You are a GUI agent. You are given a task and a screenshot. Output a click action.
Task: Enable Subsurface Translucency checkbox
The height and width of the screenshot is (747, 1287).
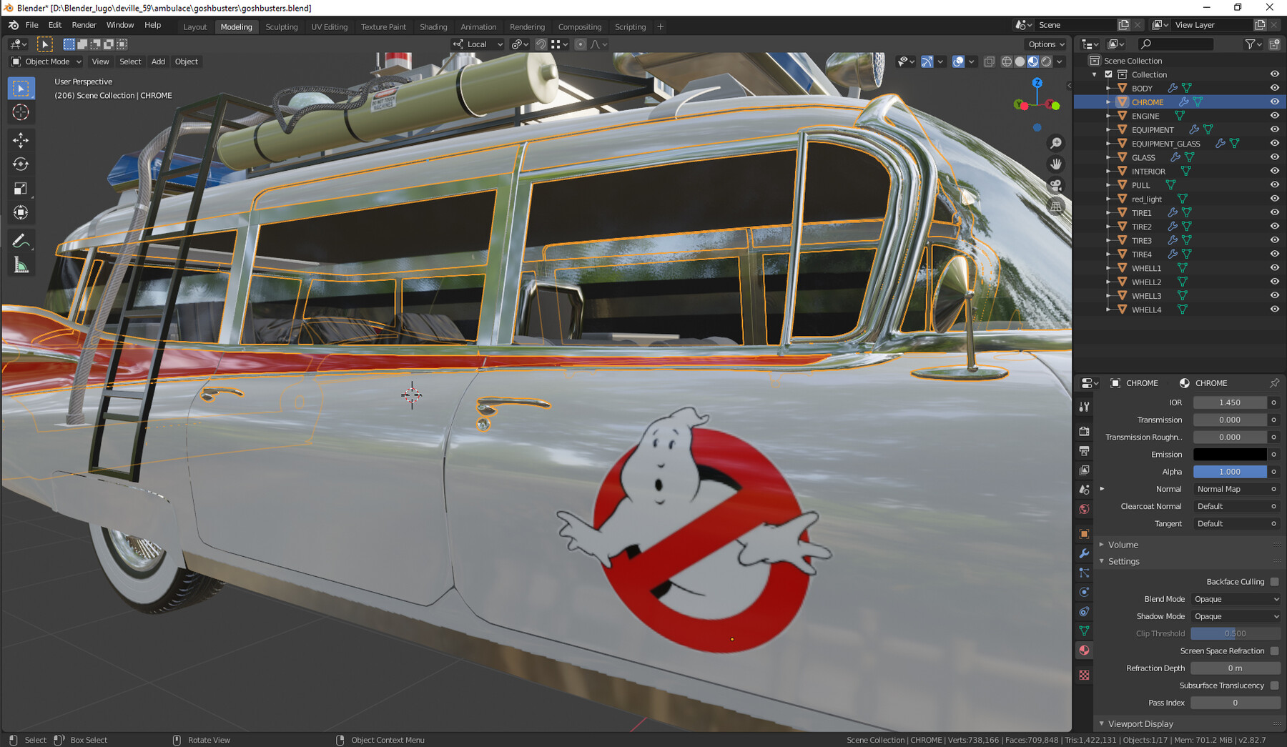coord(1274,686)
